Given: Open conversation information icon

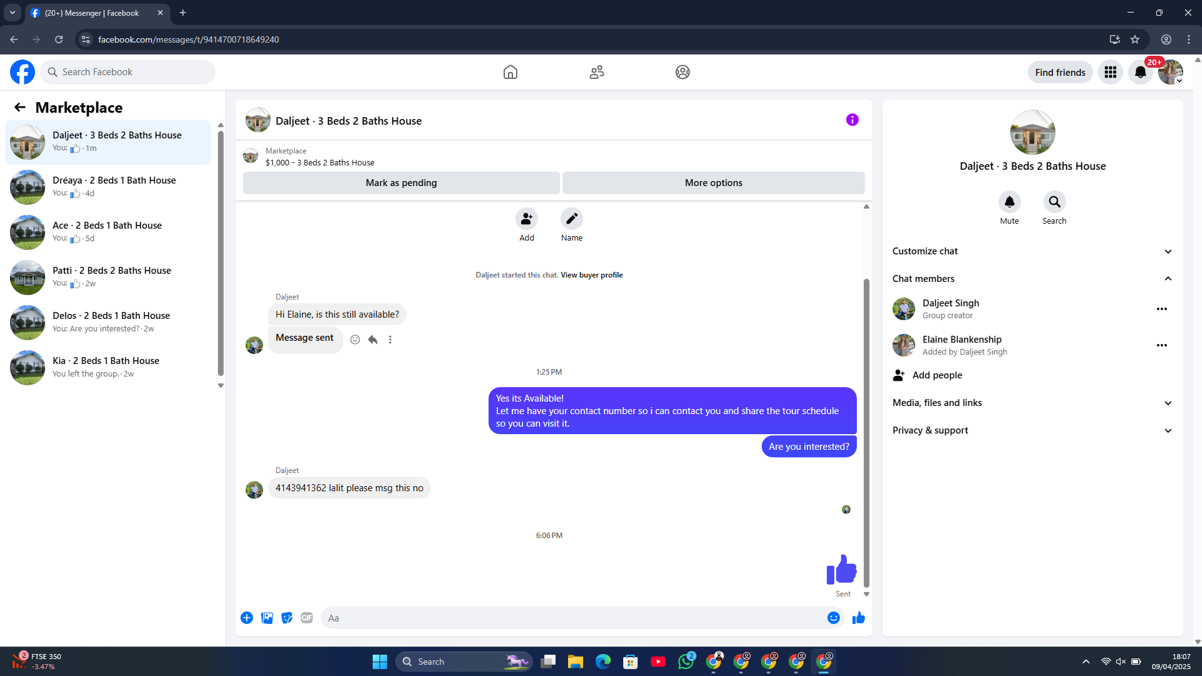Looking at the screenshot, I should 852,120.
